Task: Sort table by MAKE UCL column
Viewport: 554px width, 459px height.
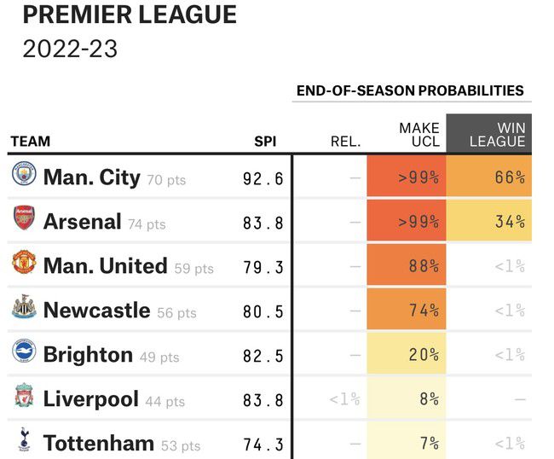Action: [418, 135]
